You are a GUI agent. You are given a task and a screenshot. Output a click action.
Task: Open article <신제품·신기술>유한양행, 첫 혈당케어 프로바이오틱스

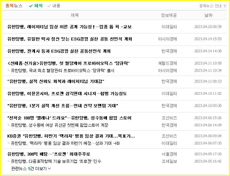point(69,63)
